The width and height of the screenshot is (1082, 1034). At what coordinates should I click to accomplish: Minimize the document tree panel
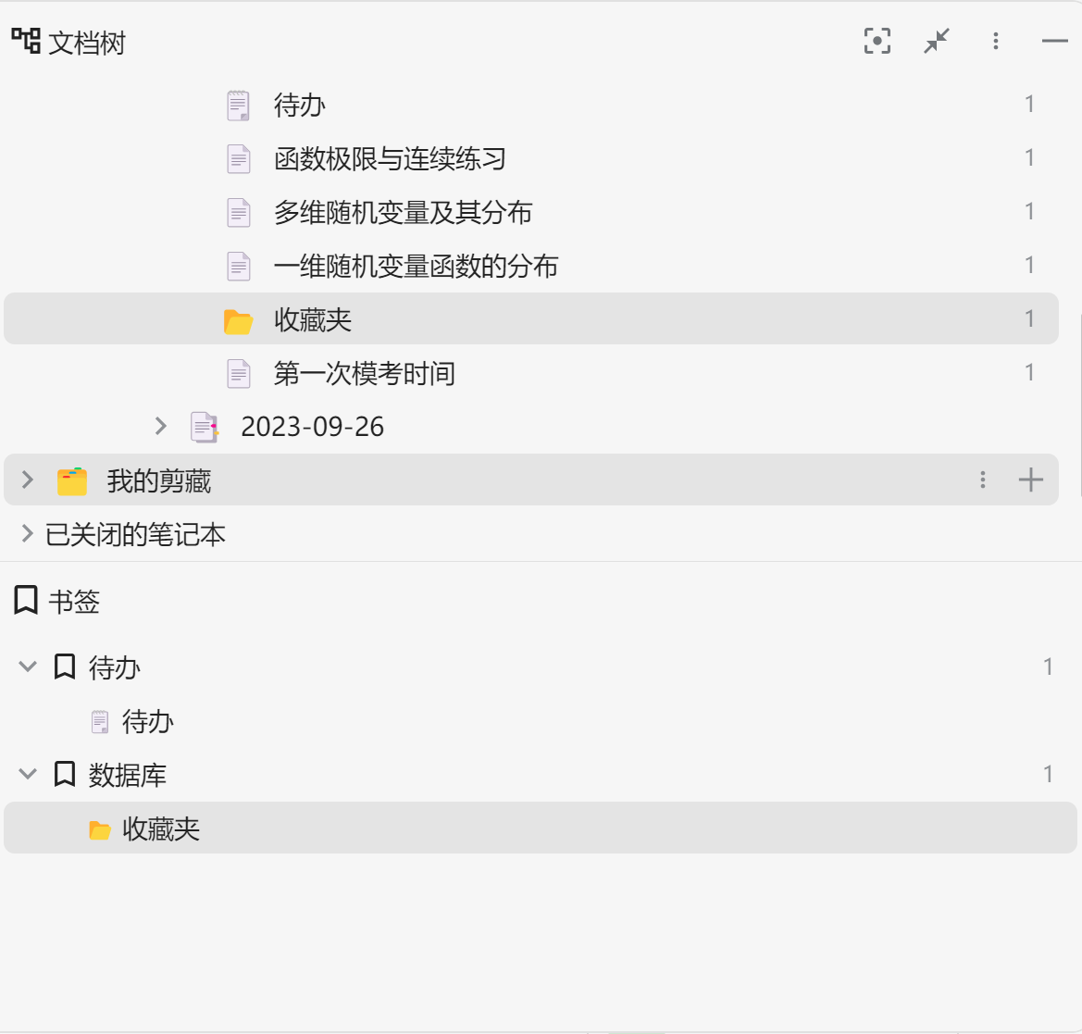click(1054, 41)
